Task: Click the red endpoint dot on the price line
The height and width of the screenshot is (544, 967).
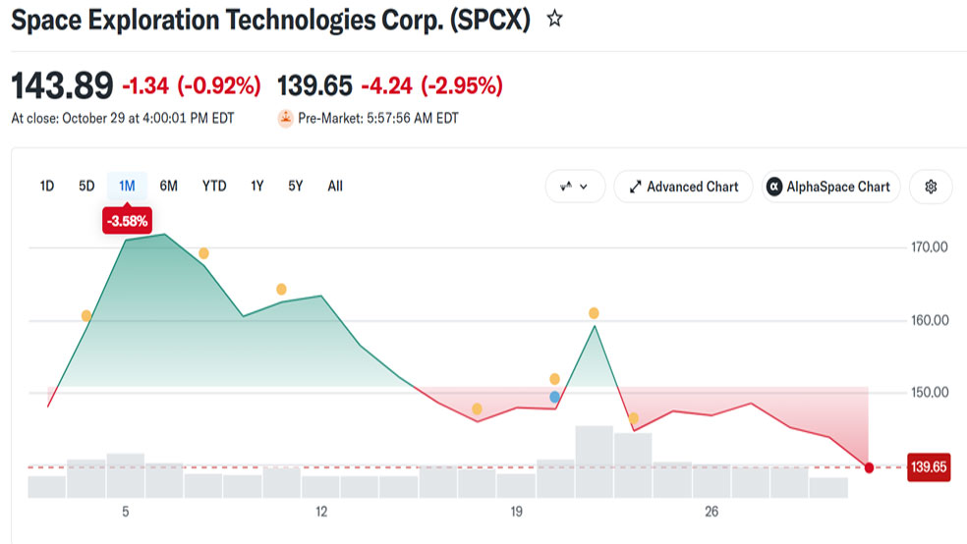Action: [869, 467]
